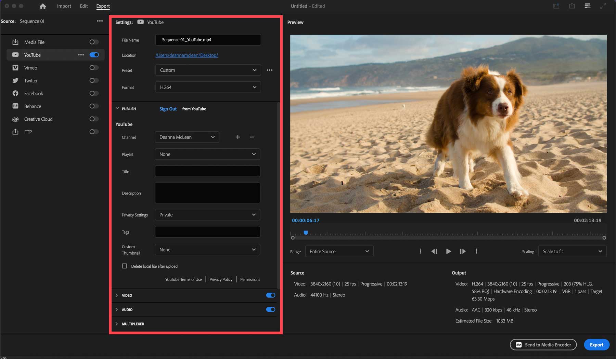616x359 pixels.
Task: Open preset more options ellipsis
Action: pos(270,70)
